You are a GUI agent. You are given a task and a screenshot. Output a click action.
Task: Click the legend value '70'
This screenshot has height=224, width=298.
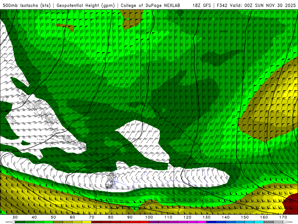pos(92,217)
